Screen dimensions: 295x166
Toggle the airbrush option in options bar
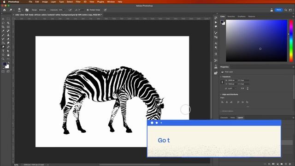(70, 10)
